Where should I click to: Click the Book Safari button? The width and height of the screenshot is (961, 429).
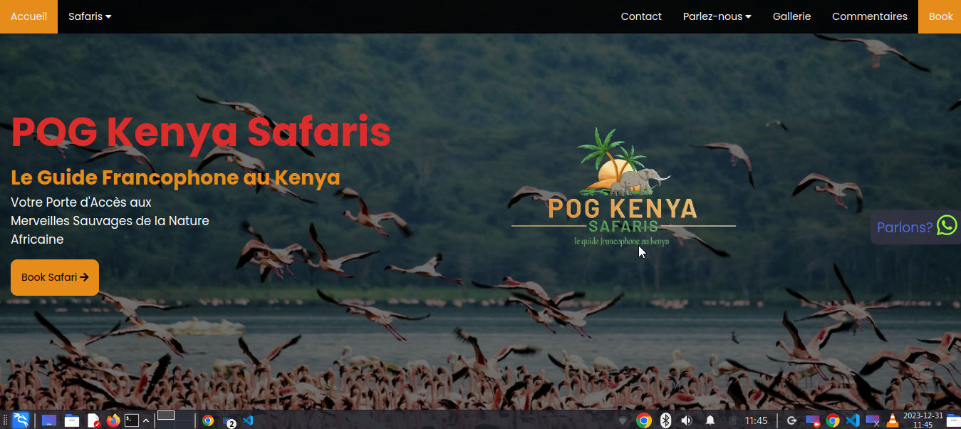(55, 277)
